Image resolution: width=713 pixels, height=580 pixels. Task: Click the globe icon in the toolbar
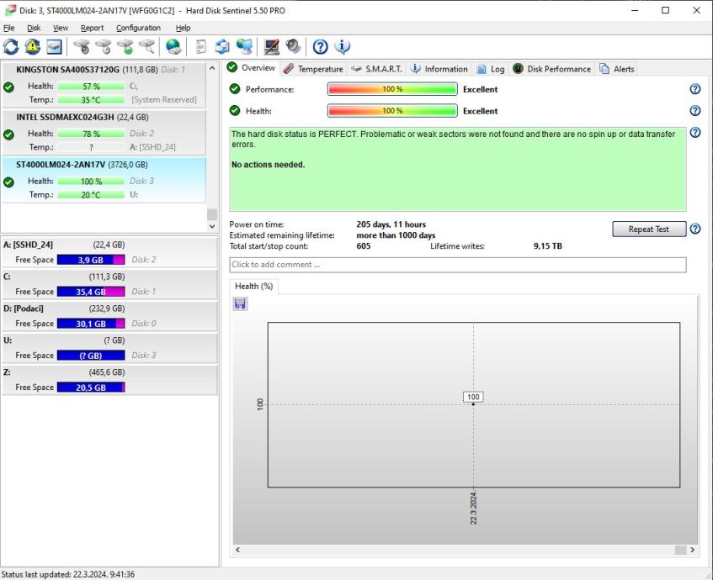pyautogui.click(x=173, y=46)
